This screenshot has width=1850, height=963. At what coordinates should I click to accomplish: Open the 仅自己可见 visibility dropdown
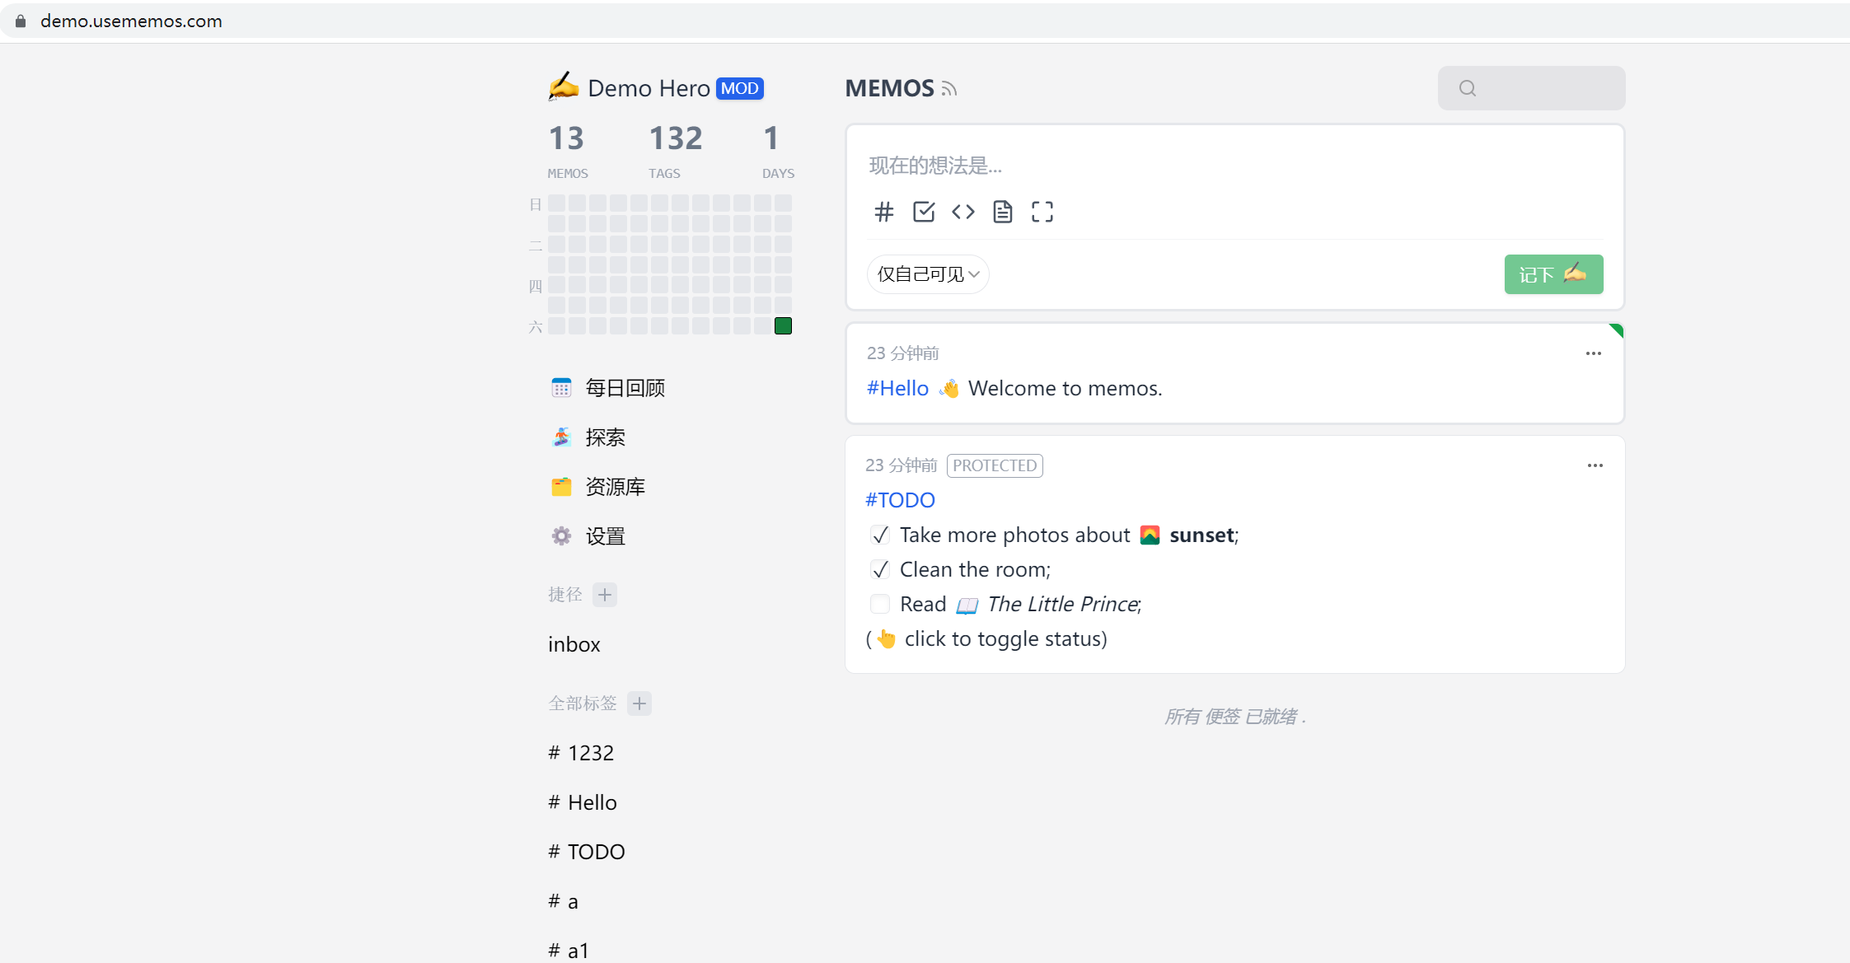point(927,273)
